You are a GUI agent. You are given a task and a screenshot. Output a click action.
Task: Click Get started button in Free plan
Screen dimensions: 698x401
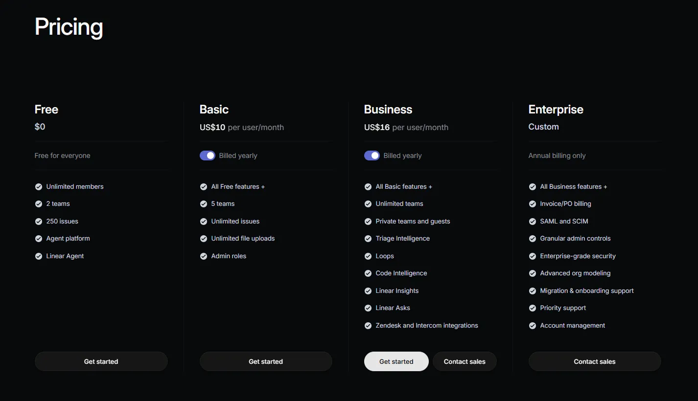(101, 361)
